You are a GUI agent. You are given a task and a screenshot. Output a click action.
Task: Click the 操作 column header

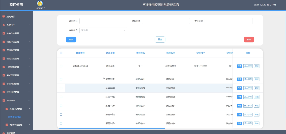tap(248, 53)
